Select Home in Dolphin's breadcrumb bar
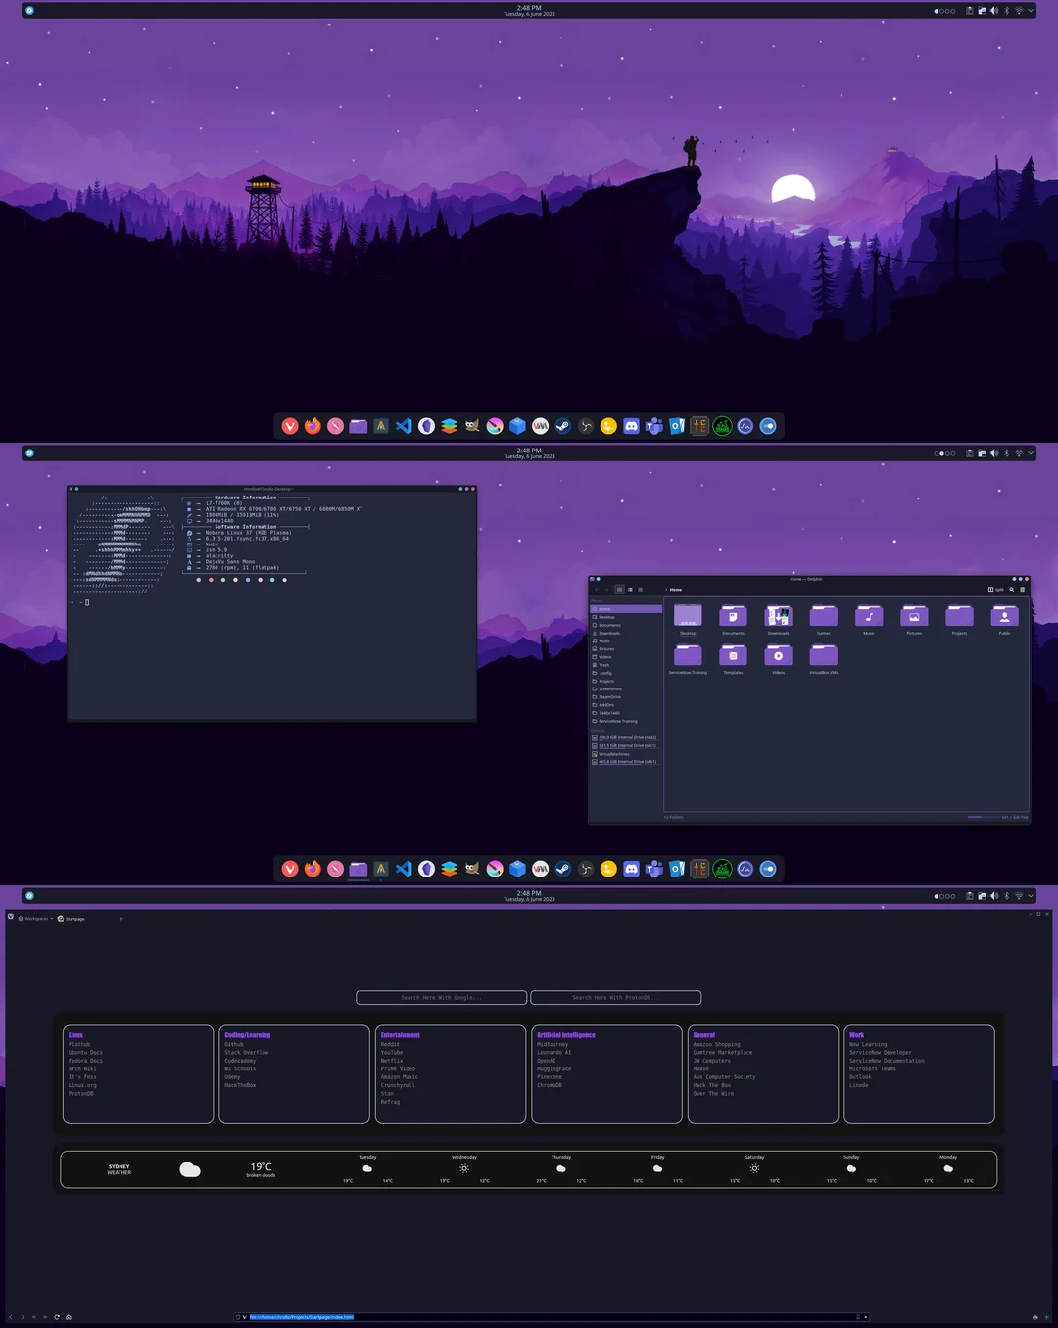Screen dimensions: 1058x1328 (x=674, y=589)
